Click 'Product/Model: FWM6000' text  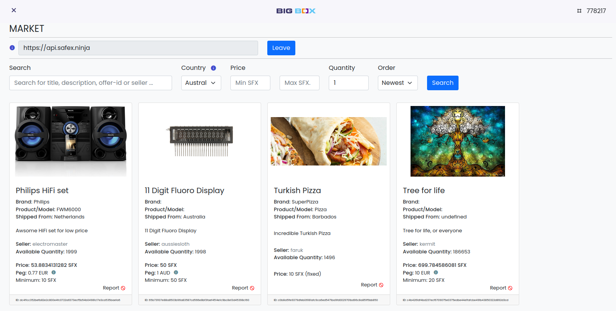tap(48, 210)
